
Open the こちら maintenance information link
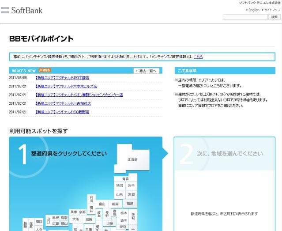pos(198,57)
